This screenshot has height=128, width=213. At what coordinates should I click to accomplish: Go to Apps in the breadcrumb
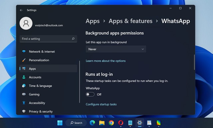(x=93, y=21)
